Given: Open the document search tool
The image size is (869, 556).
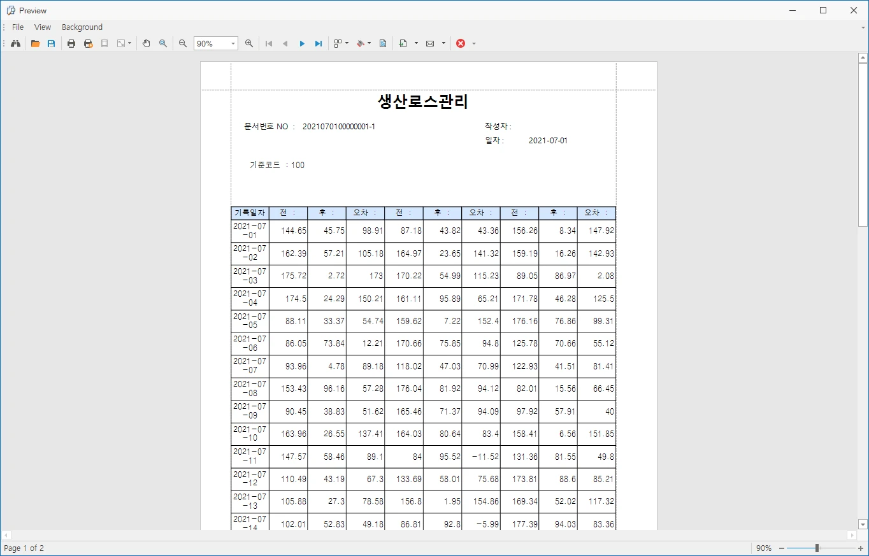Looking at the screenshot, I should [15, 43].
